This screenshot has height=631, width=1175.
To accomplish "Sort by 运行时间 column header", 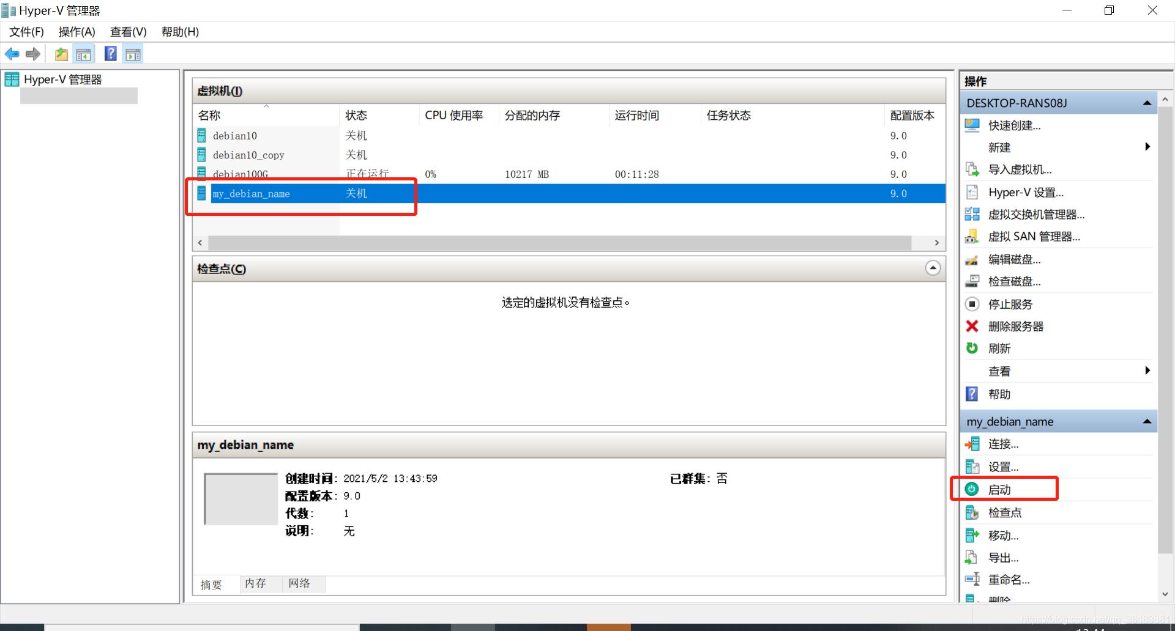I will 655,115.
